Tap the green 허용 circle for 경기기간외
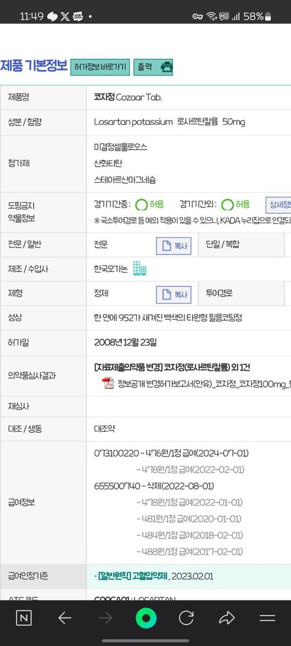The height and width of the screenshot is (646, 291). (x=228, y=205)
